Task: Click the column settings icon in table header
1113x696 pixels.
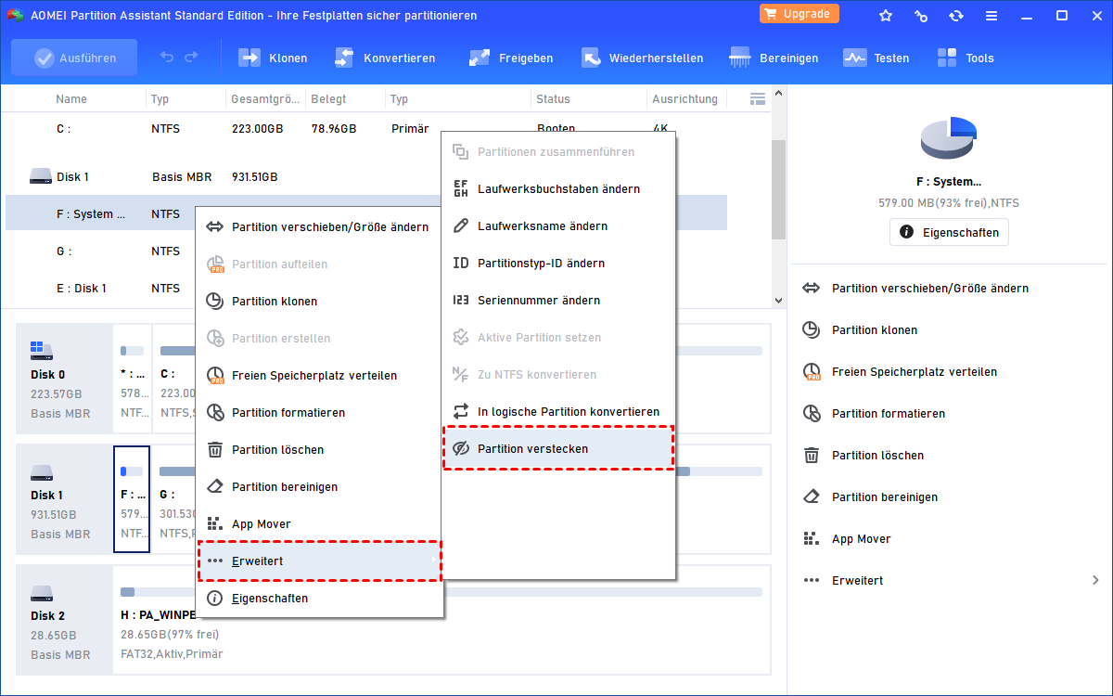Action: (x=757, y=98)
